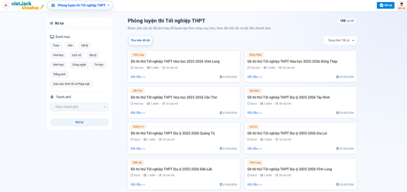Image resolution: width=407 pixels, height=192 pixels.
Task: Filter by Toán category
Action: (x=56, y=45)
